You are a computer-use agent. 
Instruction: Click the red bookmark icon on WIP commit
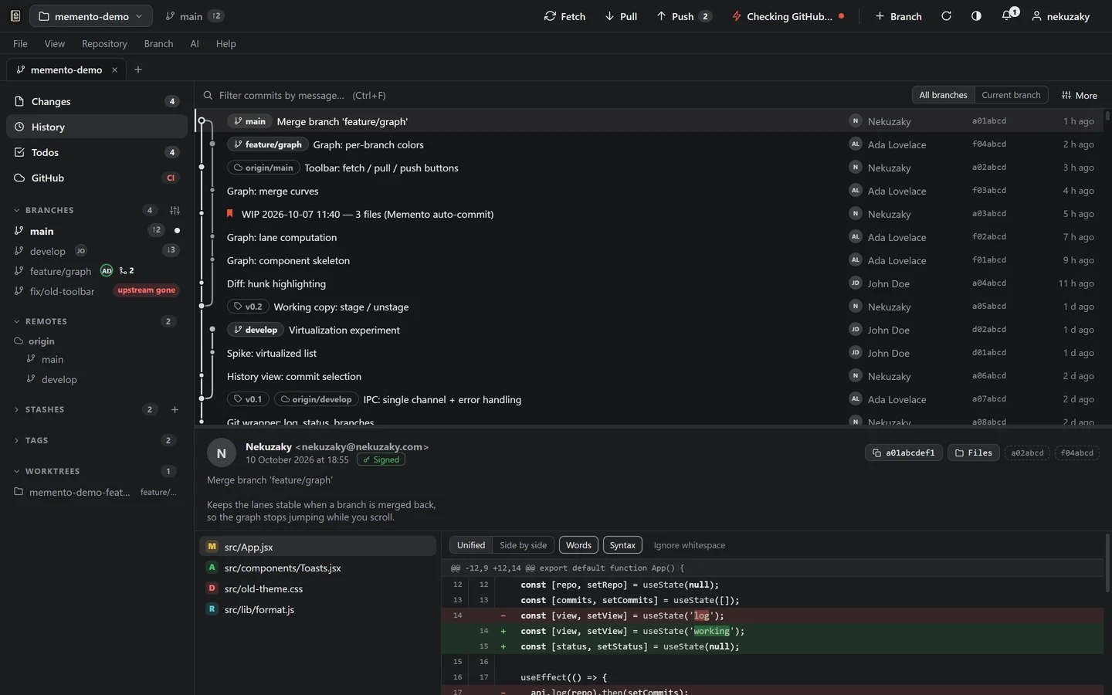tap(229, 214)
